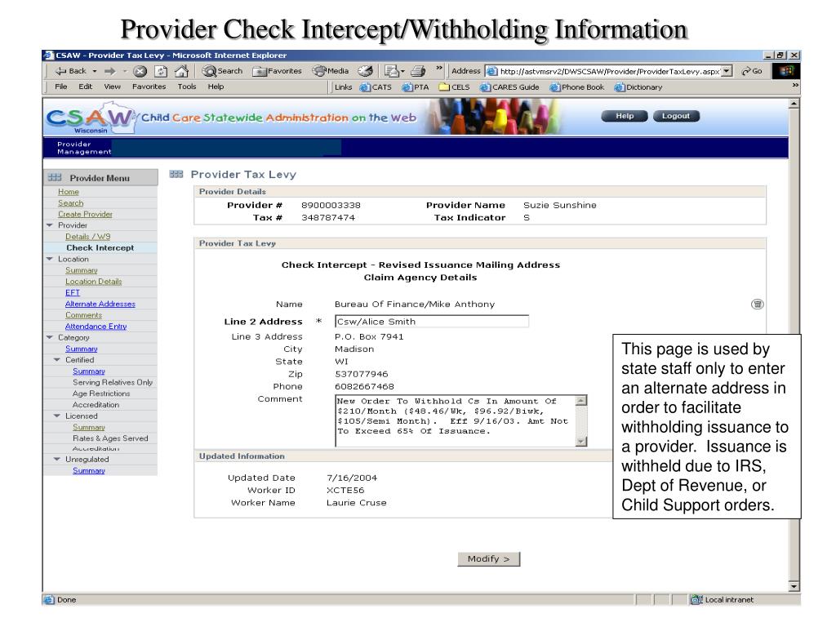Select Serving Relatives Only item
836x627 pixels.
click(113, 382)
